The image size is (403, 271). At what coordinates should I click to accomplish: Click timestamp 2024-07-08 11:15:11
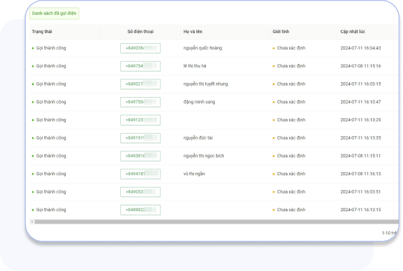(x=360, y=156)
